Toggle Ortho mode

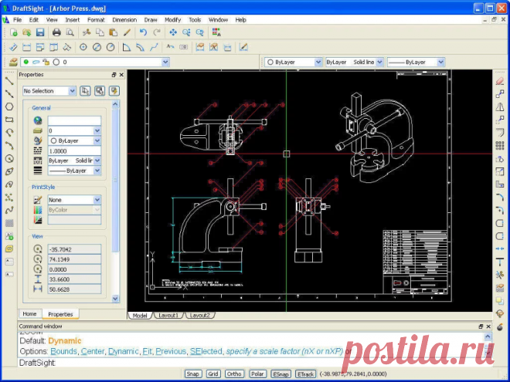(234, 374)
